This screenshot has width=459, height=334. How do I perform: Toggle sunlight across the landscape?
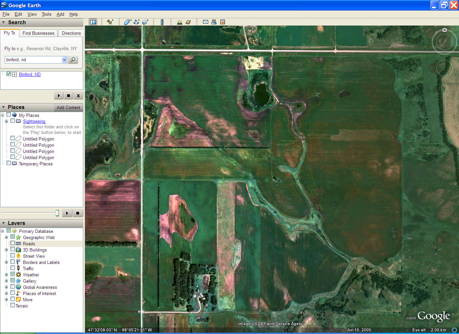pos(179,22)
